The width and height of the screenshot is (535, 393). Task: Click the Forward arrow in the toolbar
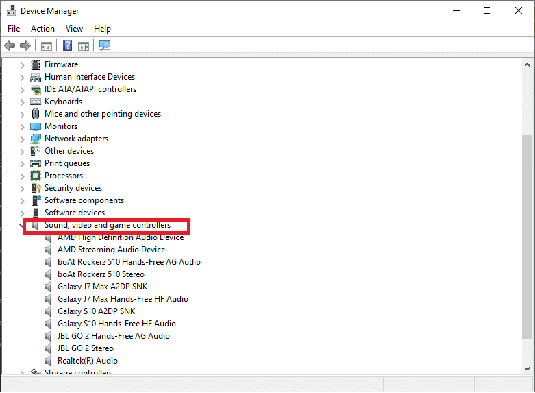click(x=25, y=46)
